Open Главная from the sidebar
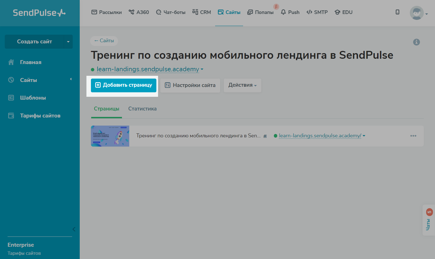This screenshot has width=435, height=259. pos(30,62)
